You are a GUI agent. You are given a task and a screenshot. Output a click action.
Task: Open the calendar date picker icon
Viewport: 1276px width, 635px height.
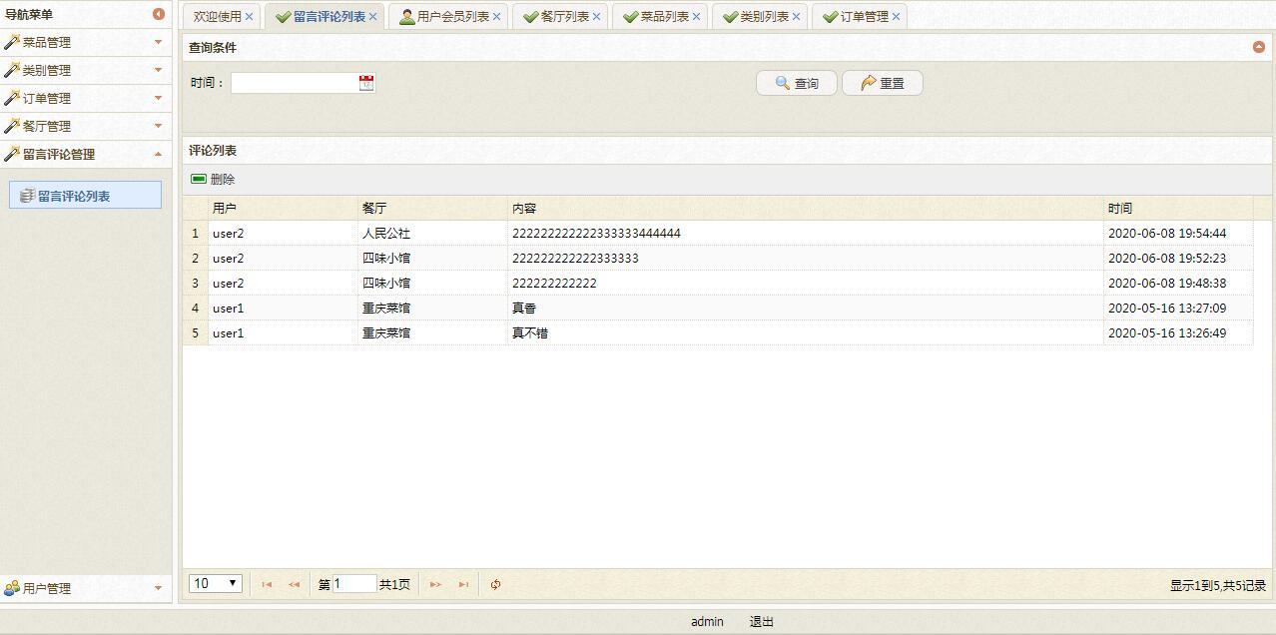(367, 83)
